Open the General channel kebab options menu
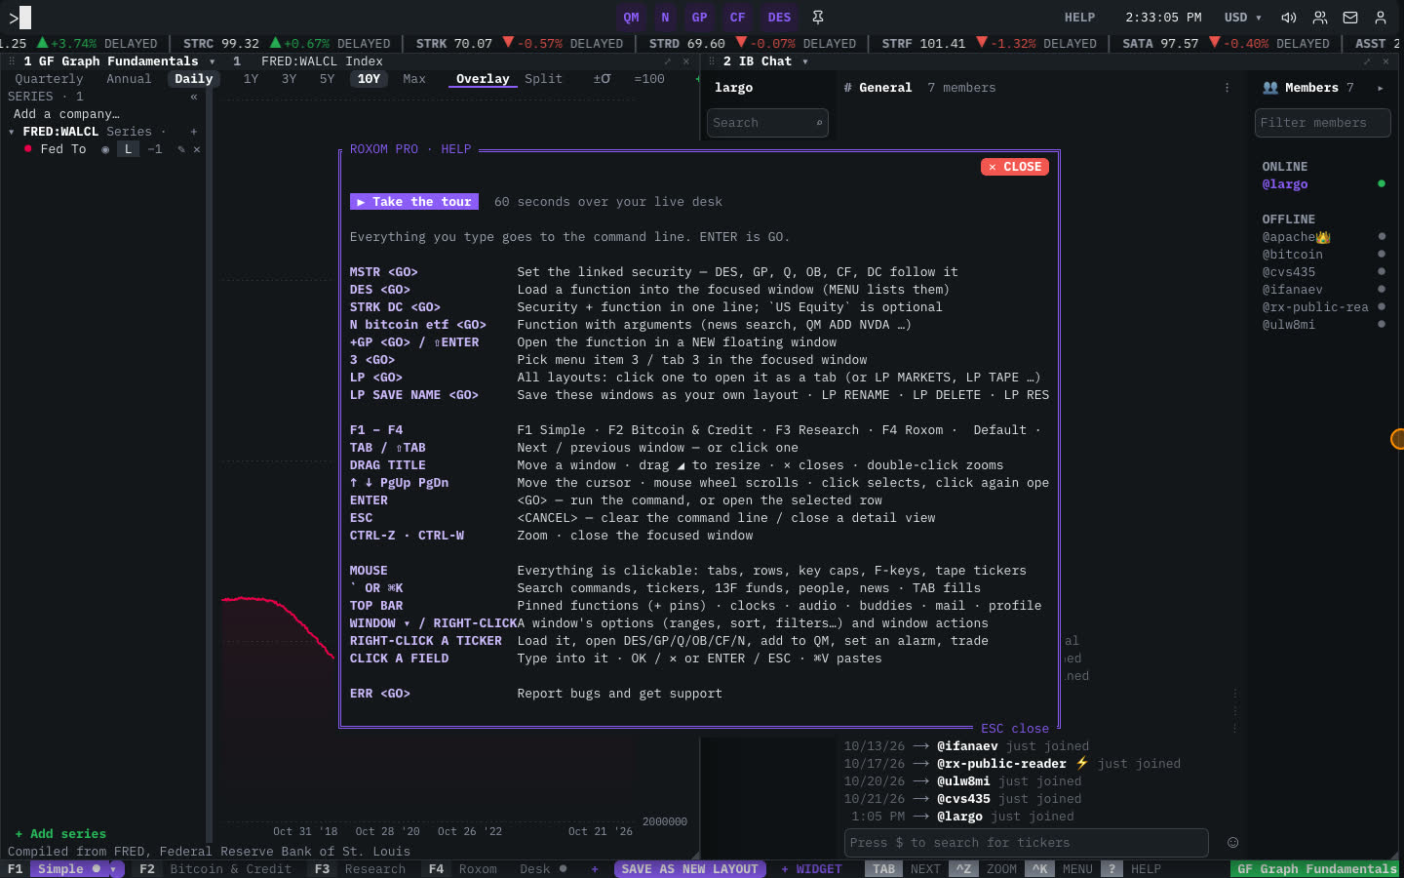 click(x=1227, y=88)
